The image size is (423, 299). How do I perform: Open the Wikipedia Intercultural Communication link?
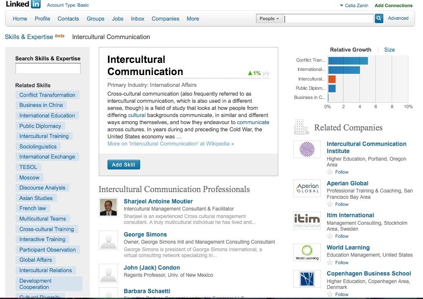click(171, 143)
